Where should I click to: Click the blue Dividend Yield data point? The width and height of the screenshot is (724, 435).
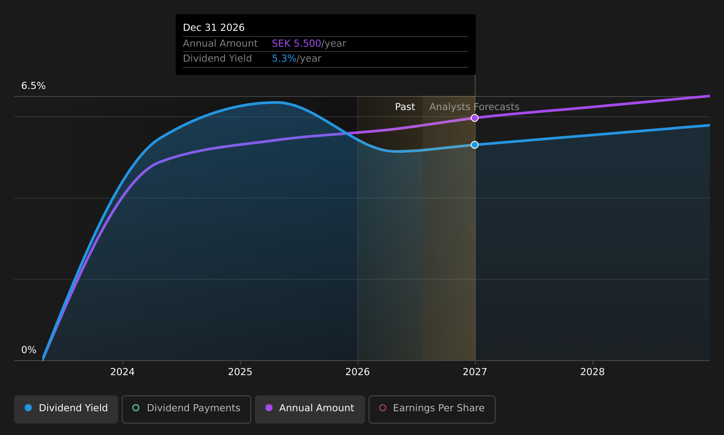coord(474,145)
